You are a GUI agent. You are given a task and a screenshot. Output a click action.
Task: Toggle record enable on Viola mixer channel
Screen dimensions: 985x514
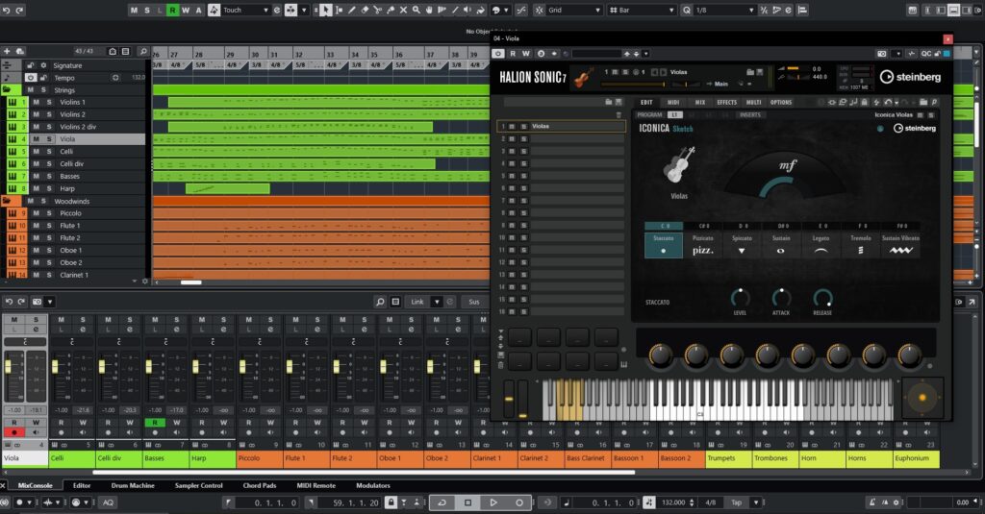[13, 432]
